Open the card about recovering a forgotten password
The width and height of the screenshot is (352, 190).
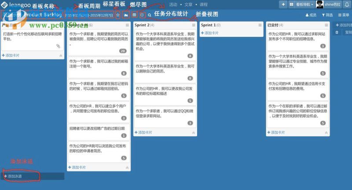[x=99, y=90]
